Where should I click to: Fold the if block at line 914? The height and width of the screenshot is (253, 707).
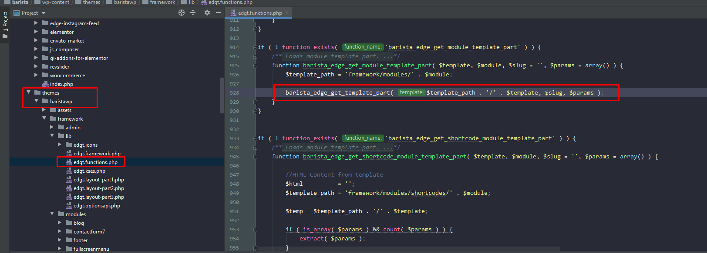256,47
